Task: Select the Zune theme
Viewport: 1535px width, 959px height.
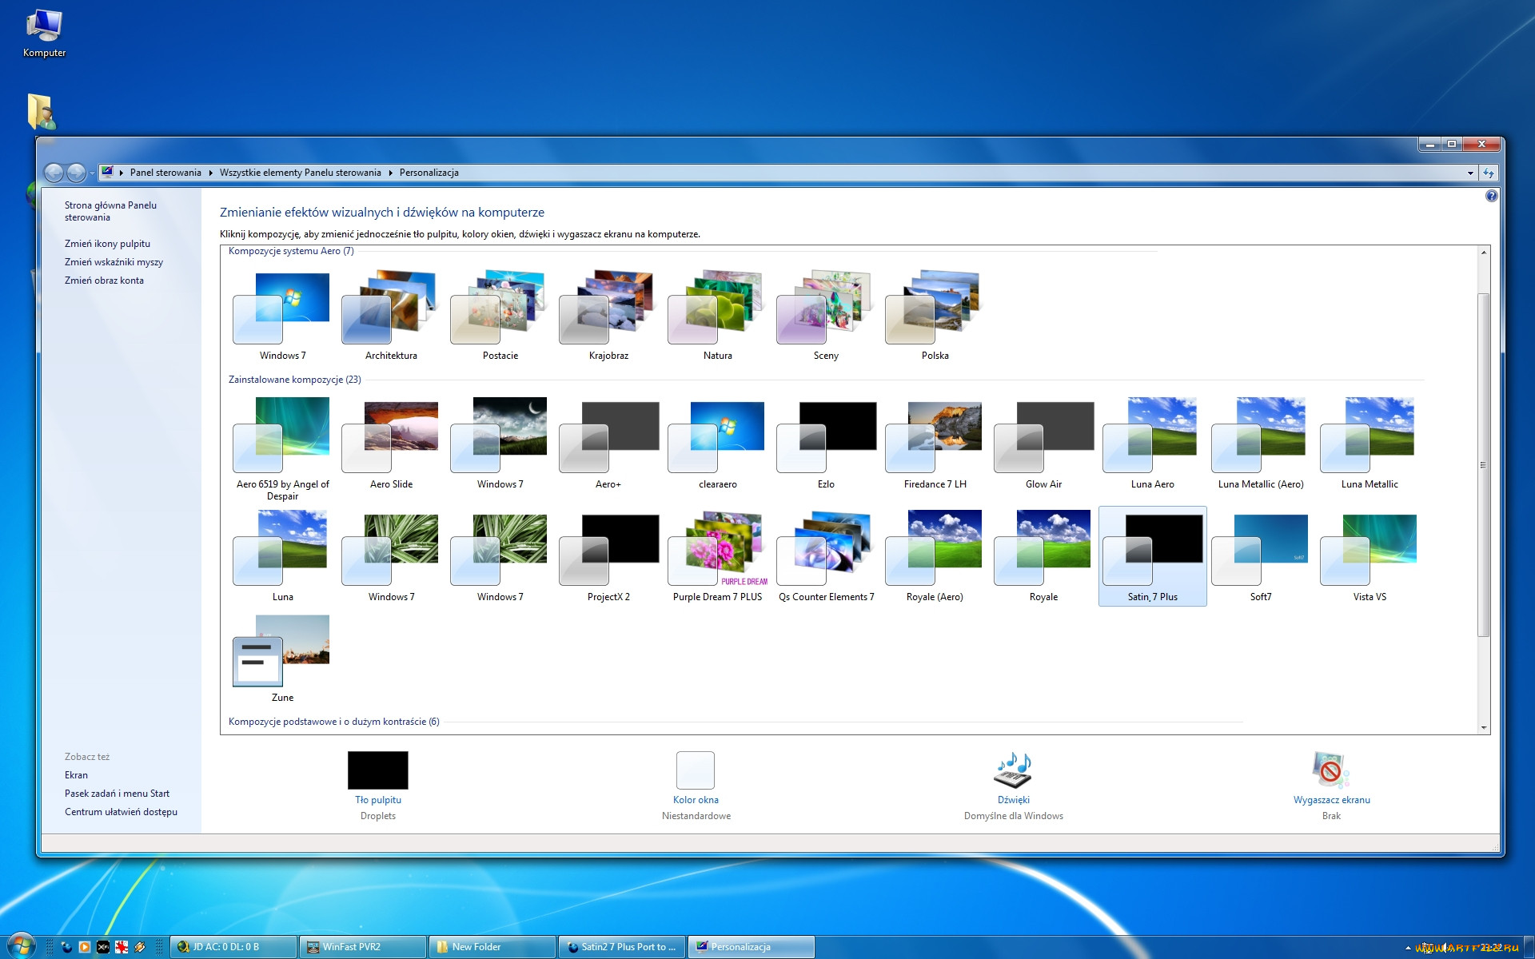Action: (282, 658)
